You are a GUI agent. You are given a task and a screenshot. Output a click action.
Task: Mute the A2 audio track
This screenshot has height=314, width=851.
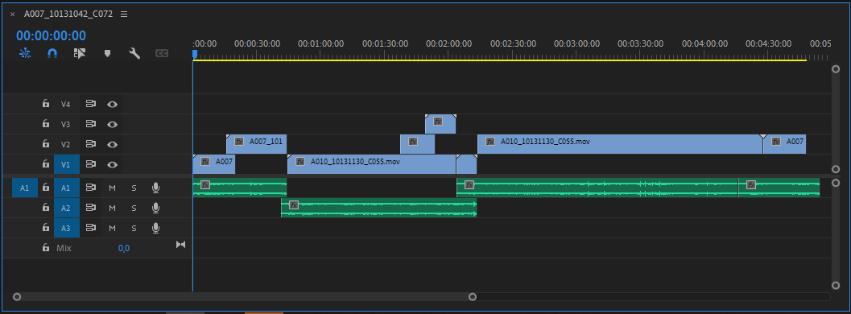tap(113, 208)
